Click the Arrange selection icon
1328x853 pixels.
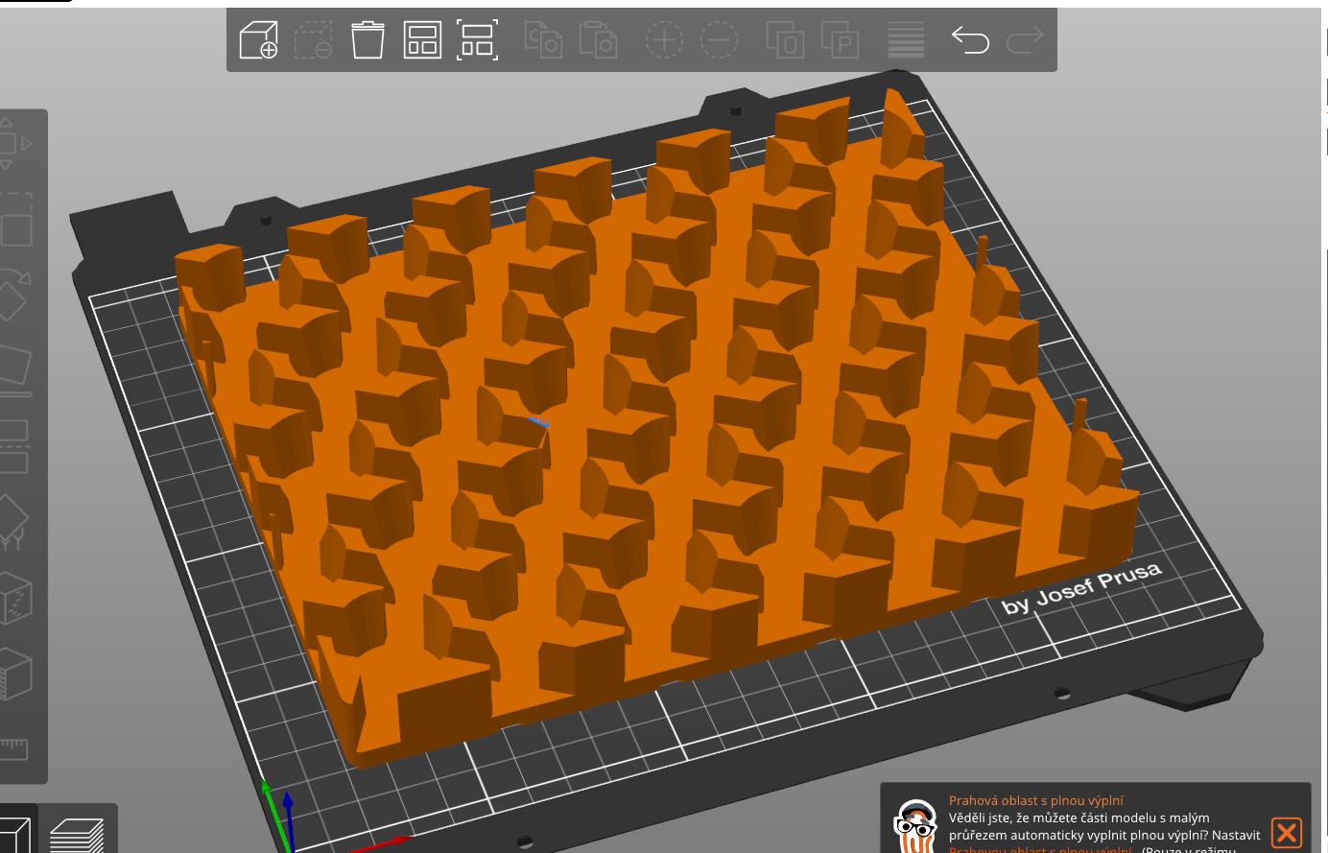tap(477, 40)
